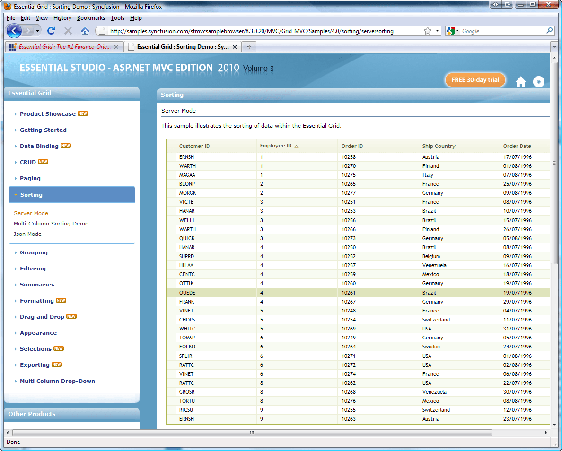The width and height of the screenshot is (562, 451).
Task: Click the white home icon in page header
Action: coord(520,82)
